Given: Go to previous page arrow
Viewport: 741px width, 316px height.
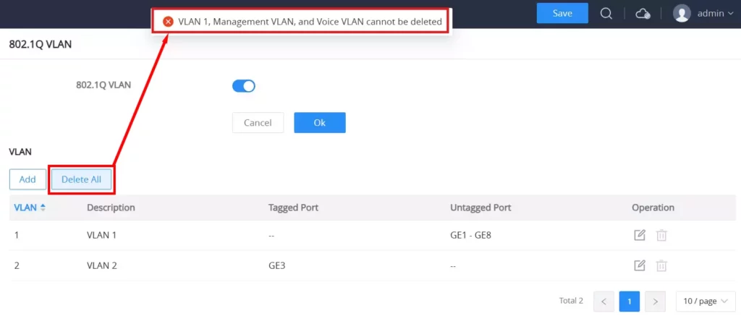Looking at the screenshot, I should tap(604, 301).
